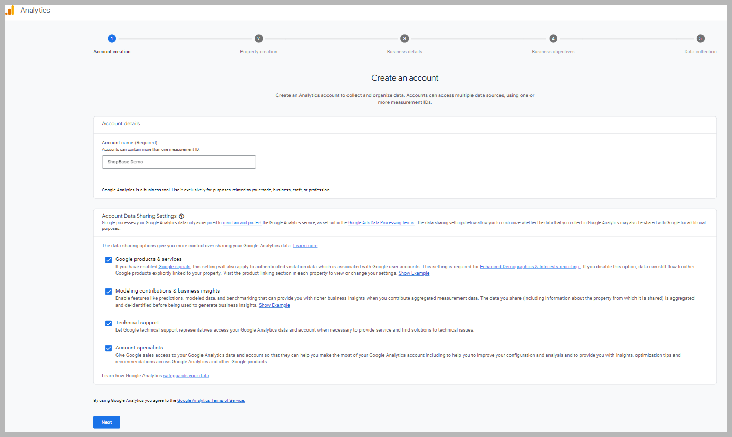
Task: Click the 'Data collection' step label
Action: [700, 52]
